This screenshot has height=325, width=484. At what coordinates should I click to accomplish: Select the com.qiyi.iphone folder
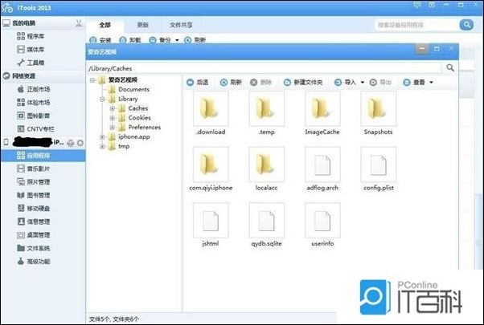click(211, 169)
